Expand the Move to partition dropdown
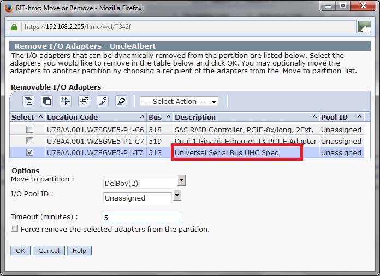 point(182,181)
